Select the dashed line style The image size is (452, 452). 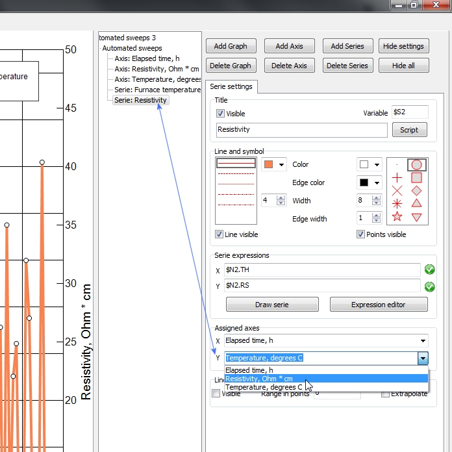coord(236,174)
